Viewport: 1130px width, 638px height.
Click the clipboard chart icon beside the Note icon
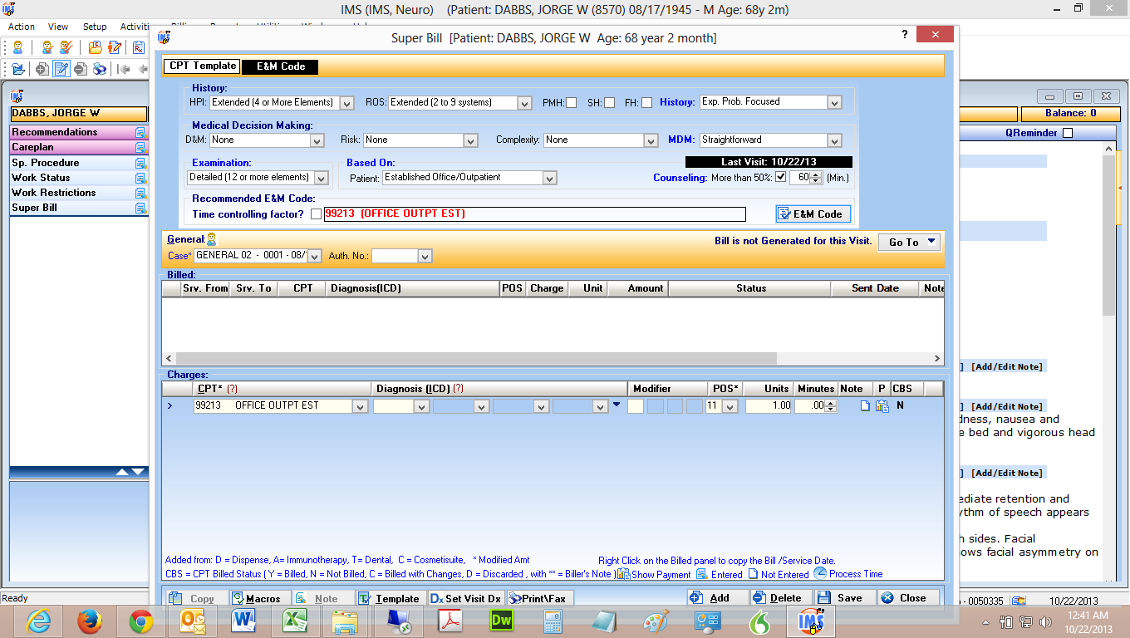pyautogui.click(x=882, y=405)
